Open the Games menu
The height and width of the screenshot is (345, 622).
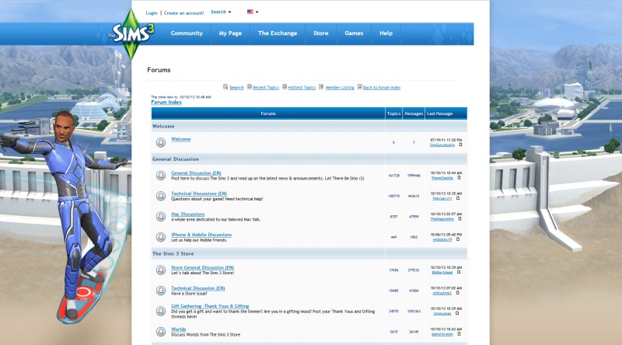[354, 33]
